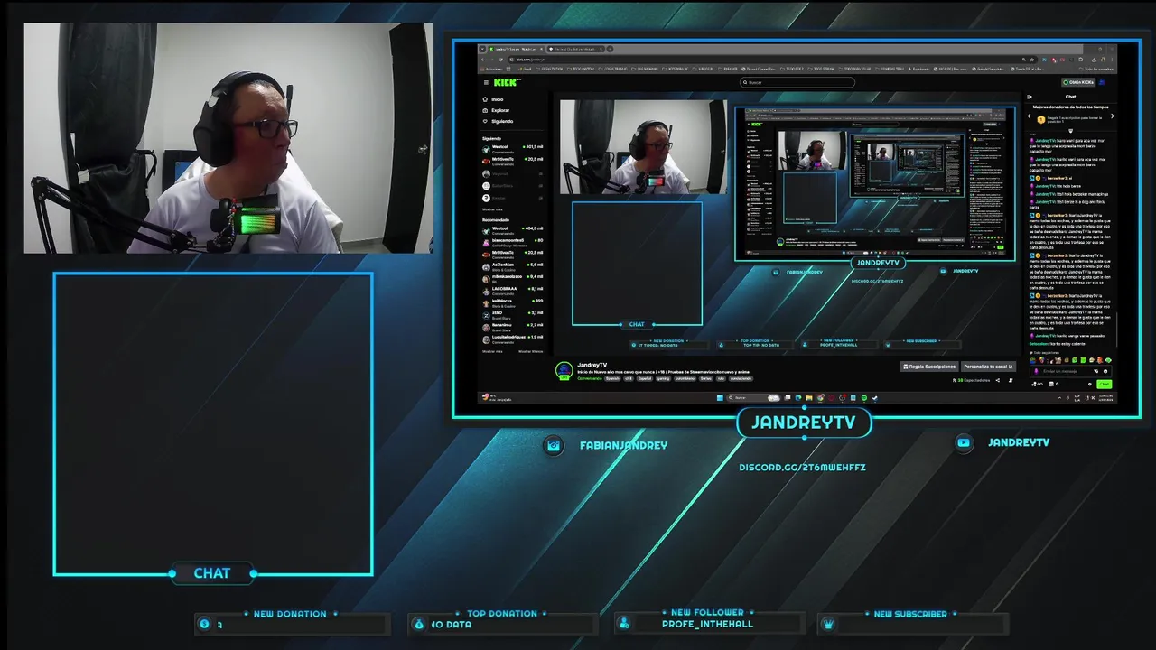Open MrStivenTc channel under Siguiendo

pos(513,162)
